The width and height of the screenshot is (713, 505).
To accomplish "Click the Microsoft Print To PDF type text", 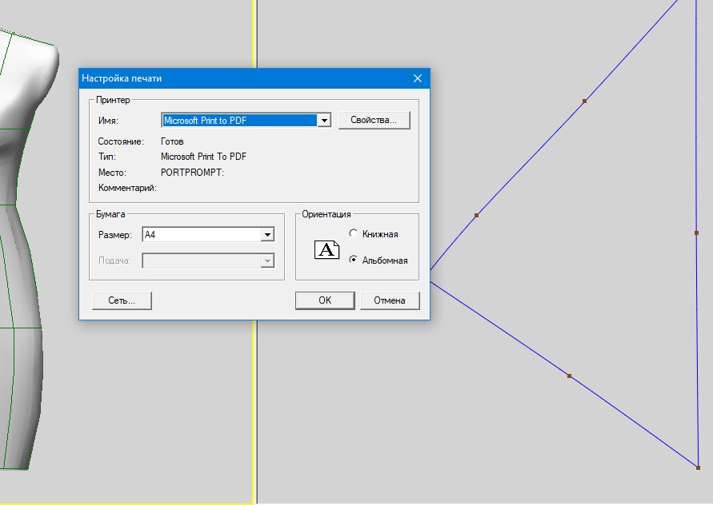I will [203, 157].
